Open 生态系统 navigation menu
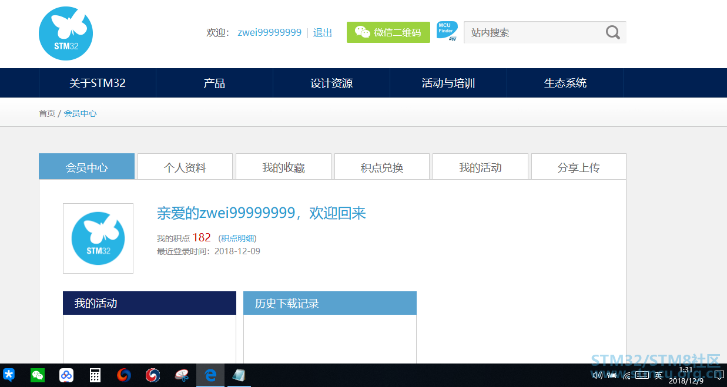Image resolution: width=727 pixels, height=387 pixels. tap(565, 83)
